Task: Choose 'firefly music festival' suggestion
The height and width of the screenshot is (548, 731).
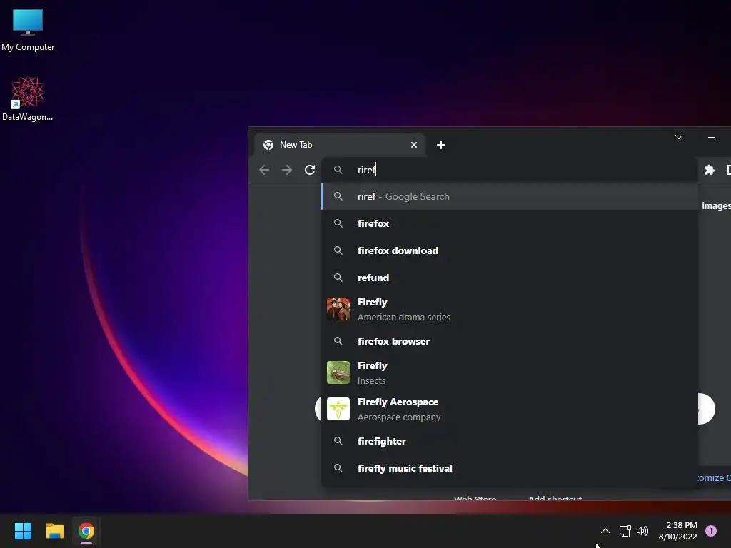Action: pos(510,468)
